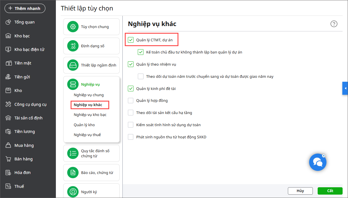The height and width of the screenshot is (198, 348).
Task: Uncheck Quản lý CTMT, dự án checkbox
Action: click(x=130, y=40)
